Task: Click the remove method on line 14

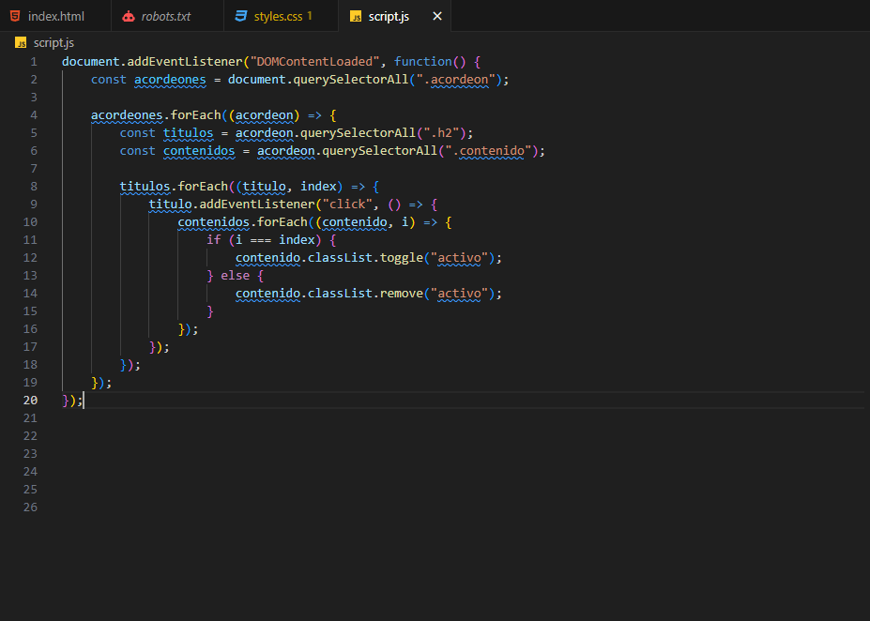Action: [x=401, y=294]
